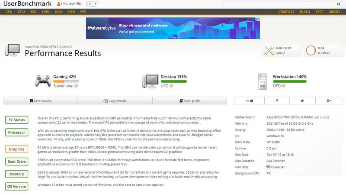Click the Graphics button
The width and height of the screenshot is (346, 194).
click(x=16, y=149)
